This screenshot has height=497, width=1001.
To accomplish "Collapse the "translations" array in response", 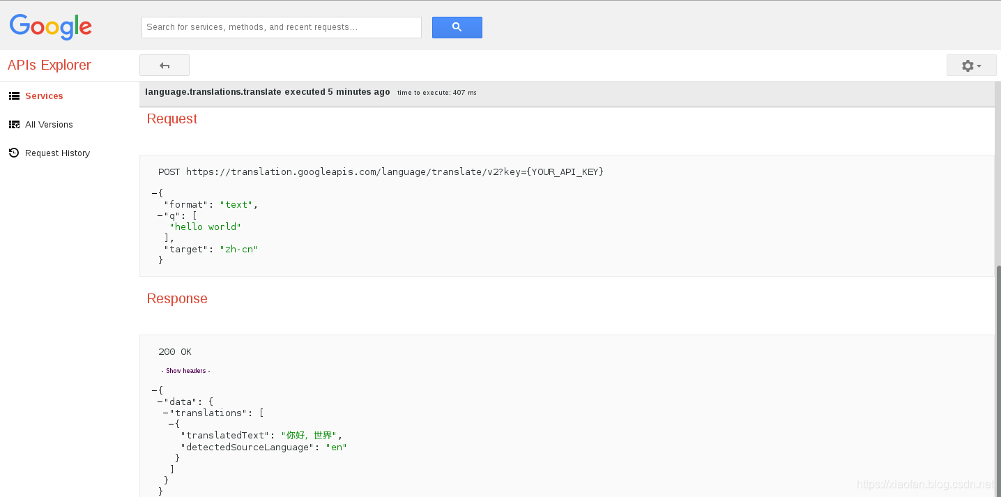I will pyautogui.click(x=166, y=413).
